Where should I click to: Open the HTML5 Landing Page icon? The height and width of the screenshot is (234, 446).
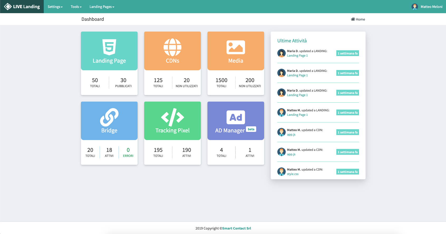pyautogui.click(x=109, y=47)
